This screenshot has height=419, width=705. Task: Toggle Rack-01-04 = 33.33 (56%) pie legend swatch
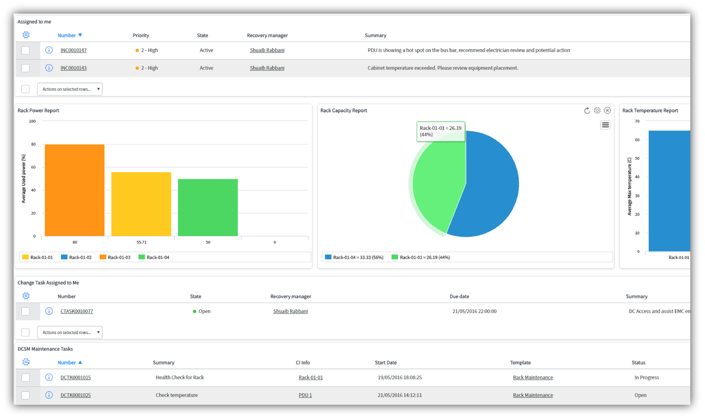point(328,257)
